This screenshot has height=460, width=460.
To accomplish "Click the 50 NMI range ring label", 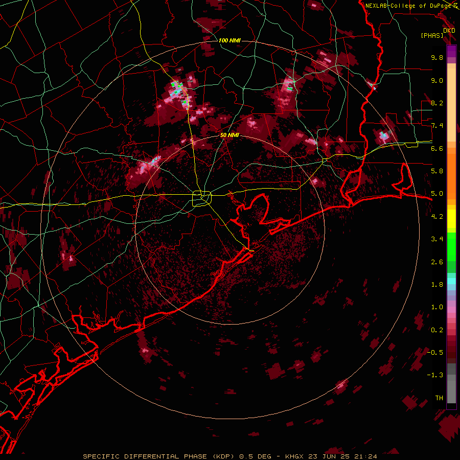I will point(229,135).
